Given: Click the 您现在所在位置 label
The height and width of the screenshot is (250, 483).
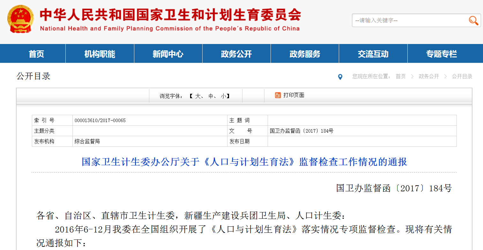Looking at the screenshot, I should (x=371, y=77).
